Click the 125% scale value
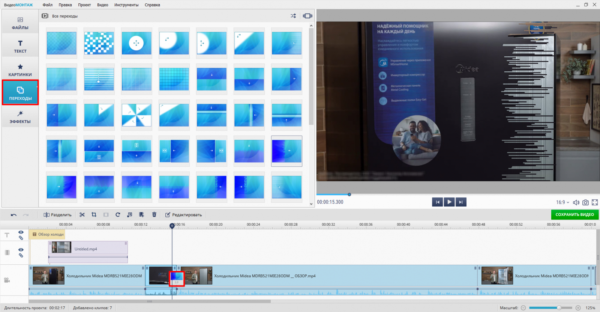 [x=591, y=308]
